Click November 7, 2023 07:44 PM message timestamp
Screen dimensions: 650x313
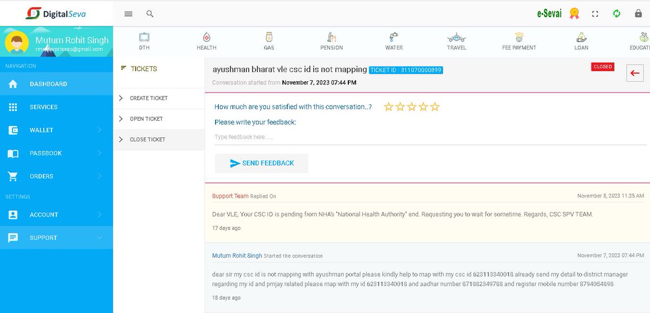click(x=610, y=255)
